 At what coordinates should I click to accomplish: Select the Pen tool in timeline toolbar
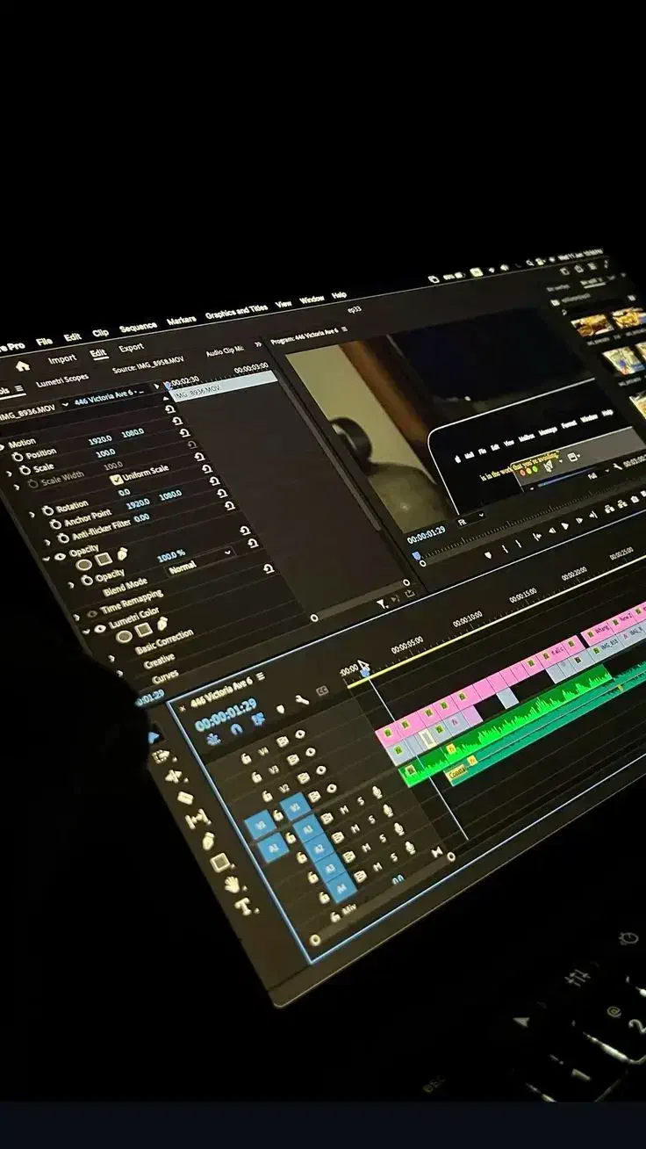click(208, 841)
